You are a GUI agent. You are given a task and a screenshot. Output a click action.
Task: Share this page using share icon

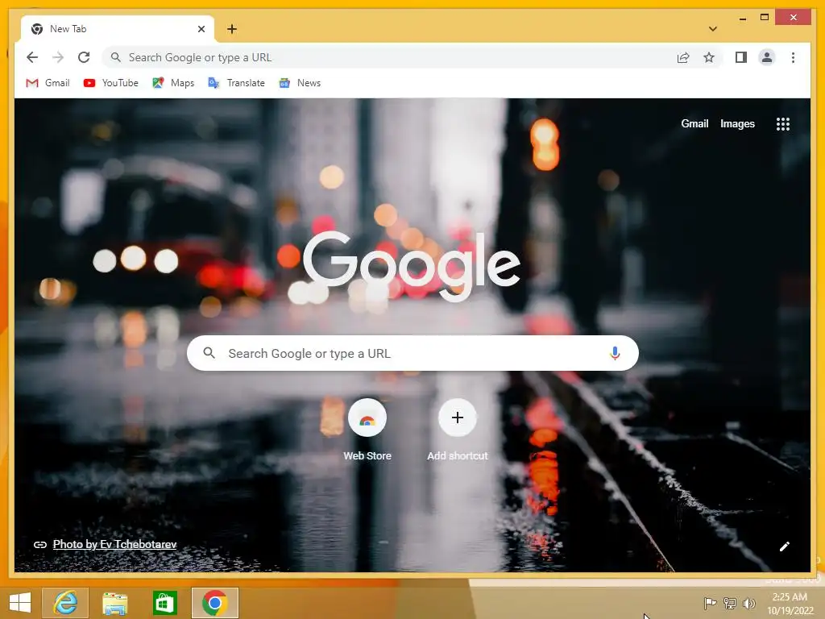(683, 57)
